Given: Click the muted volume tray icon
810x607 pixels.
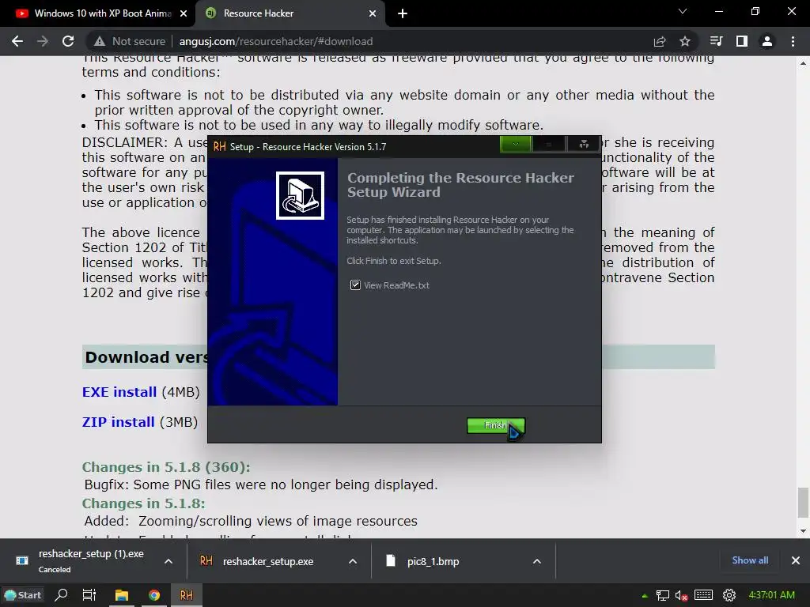Looking at the screenshot, I should 681,596.
